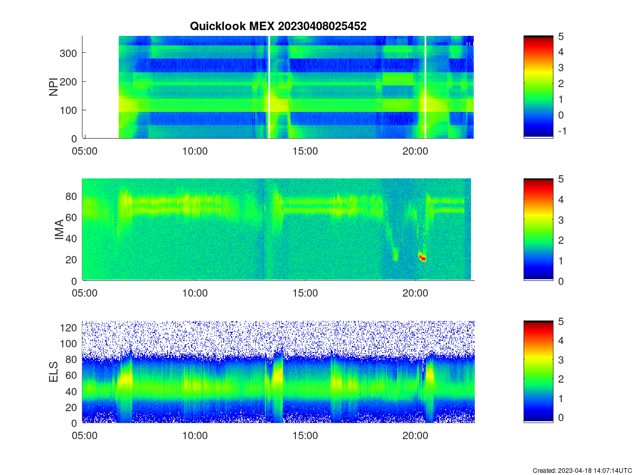
Task: Click the NPI panel colorbar
Action: coord(538,87)
